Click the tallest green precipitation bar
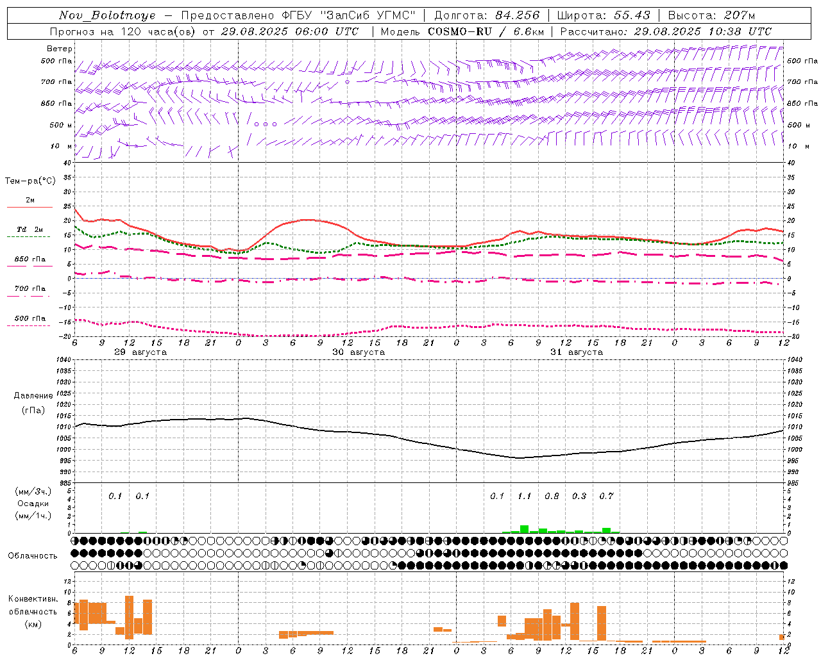Viewport: 821px width, 656px height. pos(524,529)
